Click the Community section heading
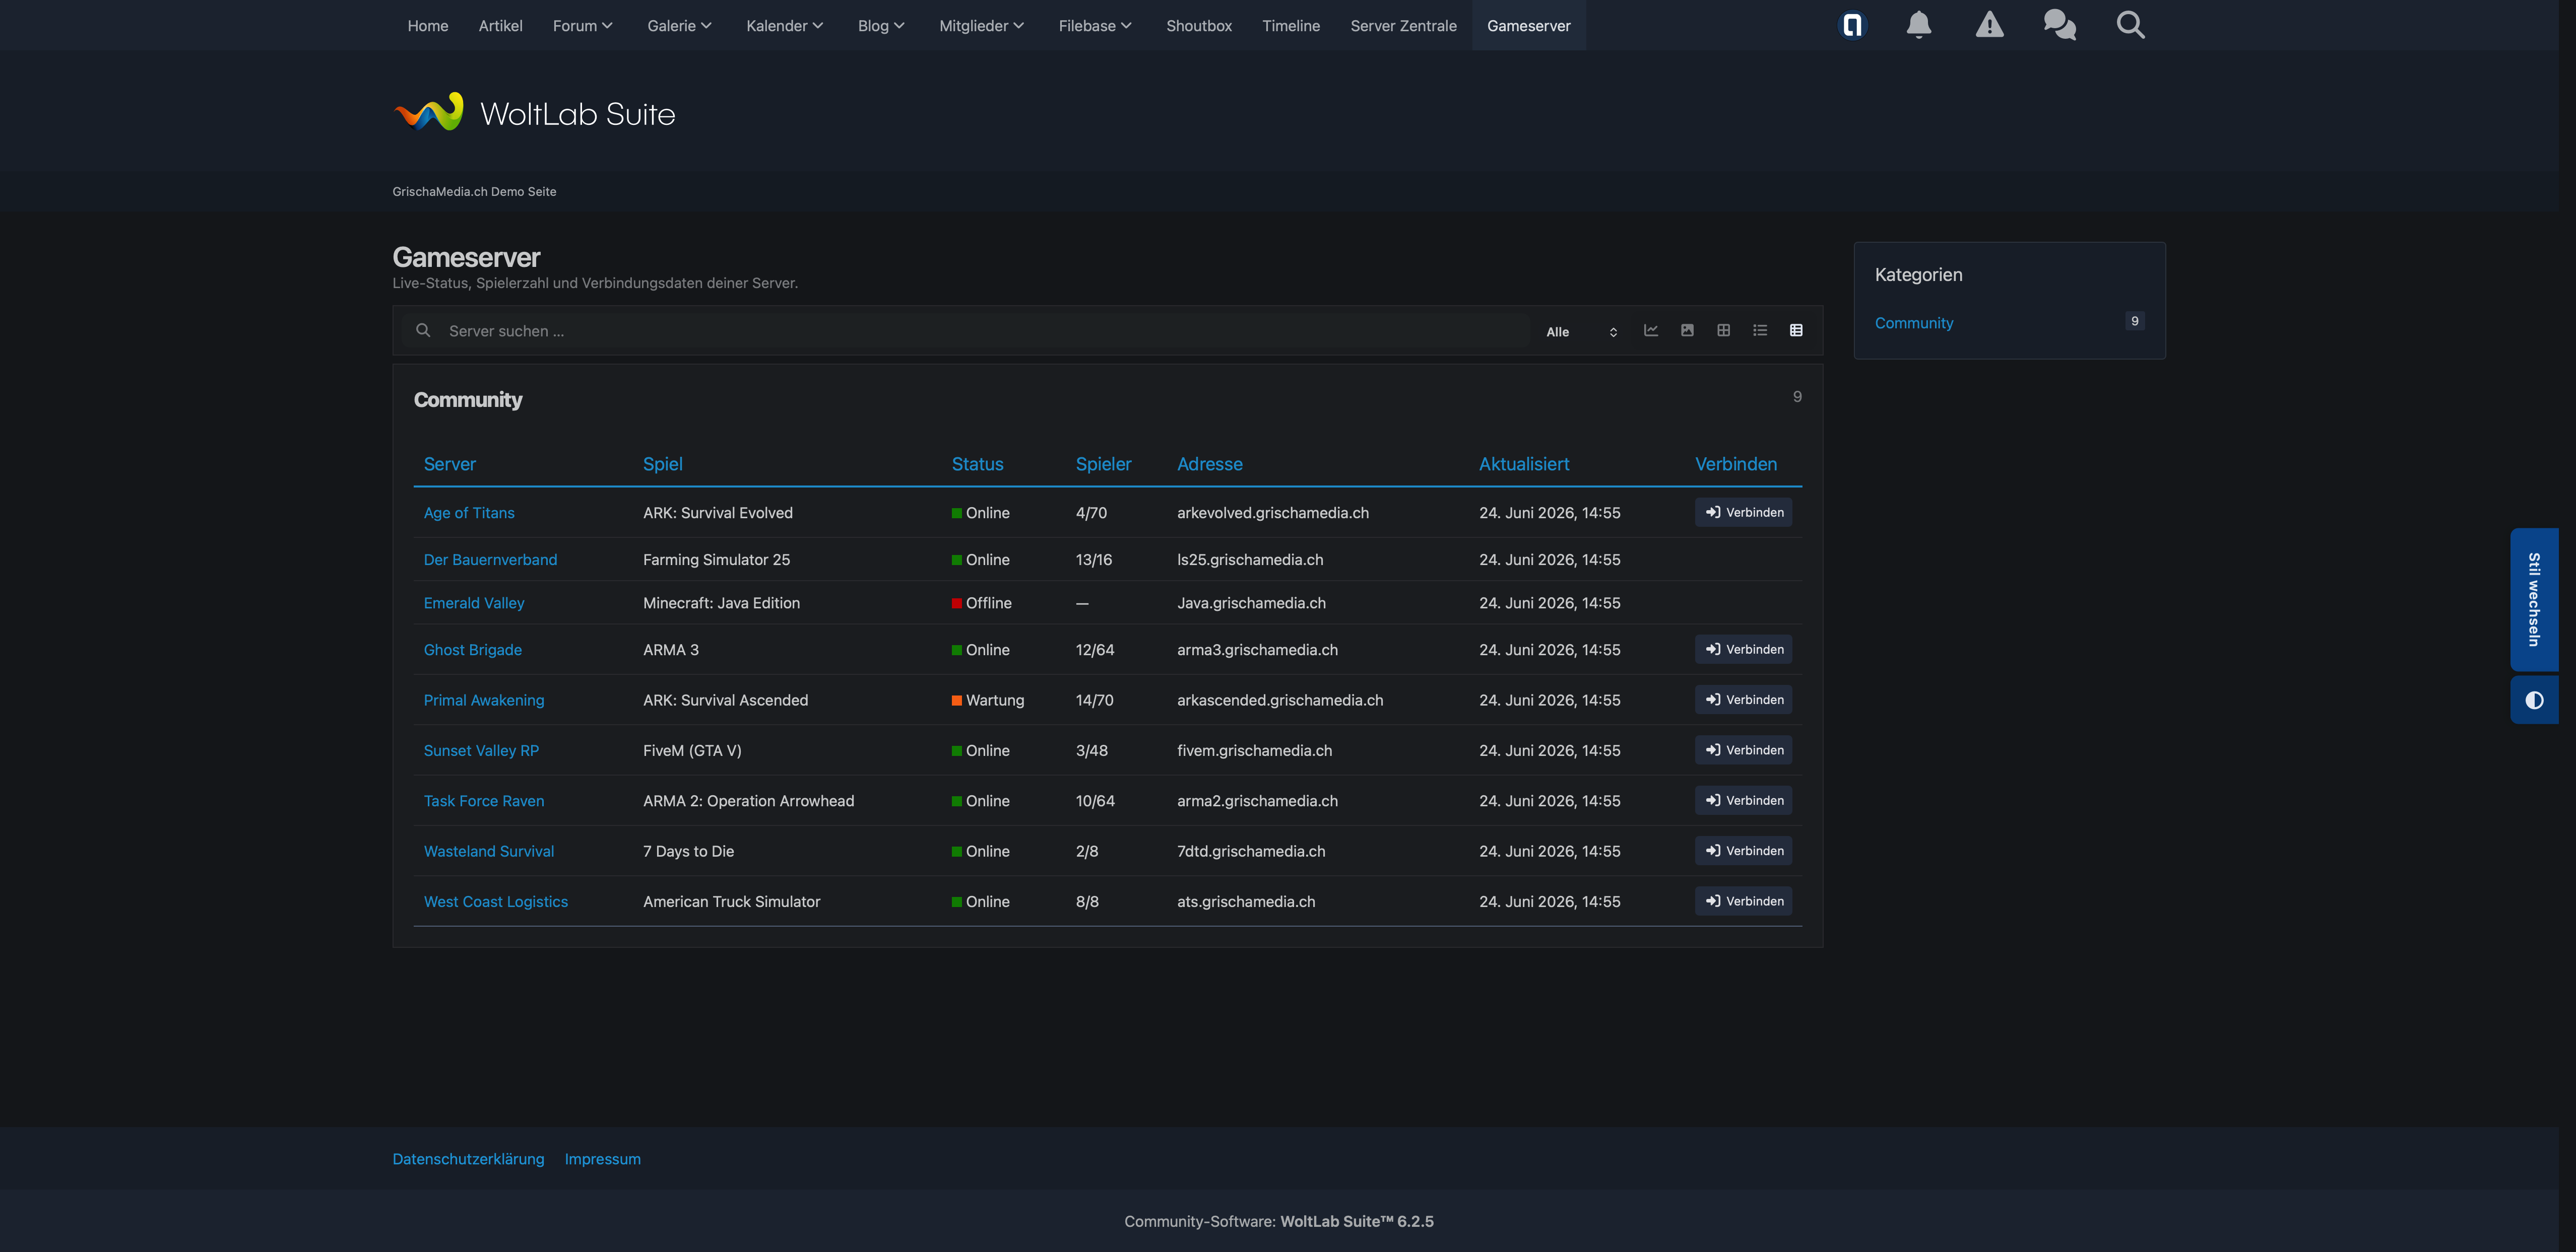This screenshot has width=2576, height=1252. [468, 400]
